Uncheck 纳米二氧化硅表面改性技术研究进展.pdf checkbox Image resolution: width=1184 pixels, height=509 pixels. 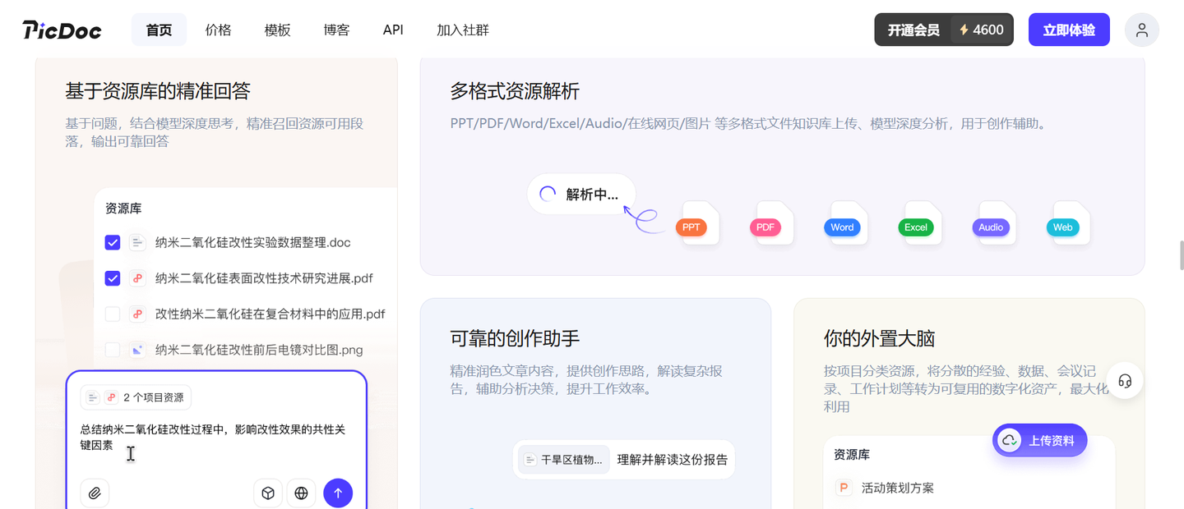tap(113, 278)
